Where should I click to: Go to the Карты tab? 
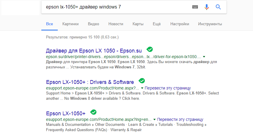coord(138,24)
